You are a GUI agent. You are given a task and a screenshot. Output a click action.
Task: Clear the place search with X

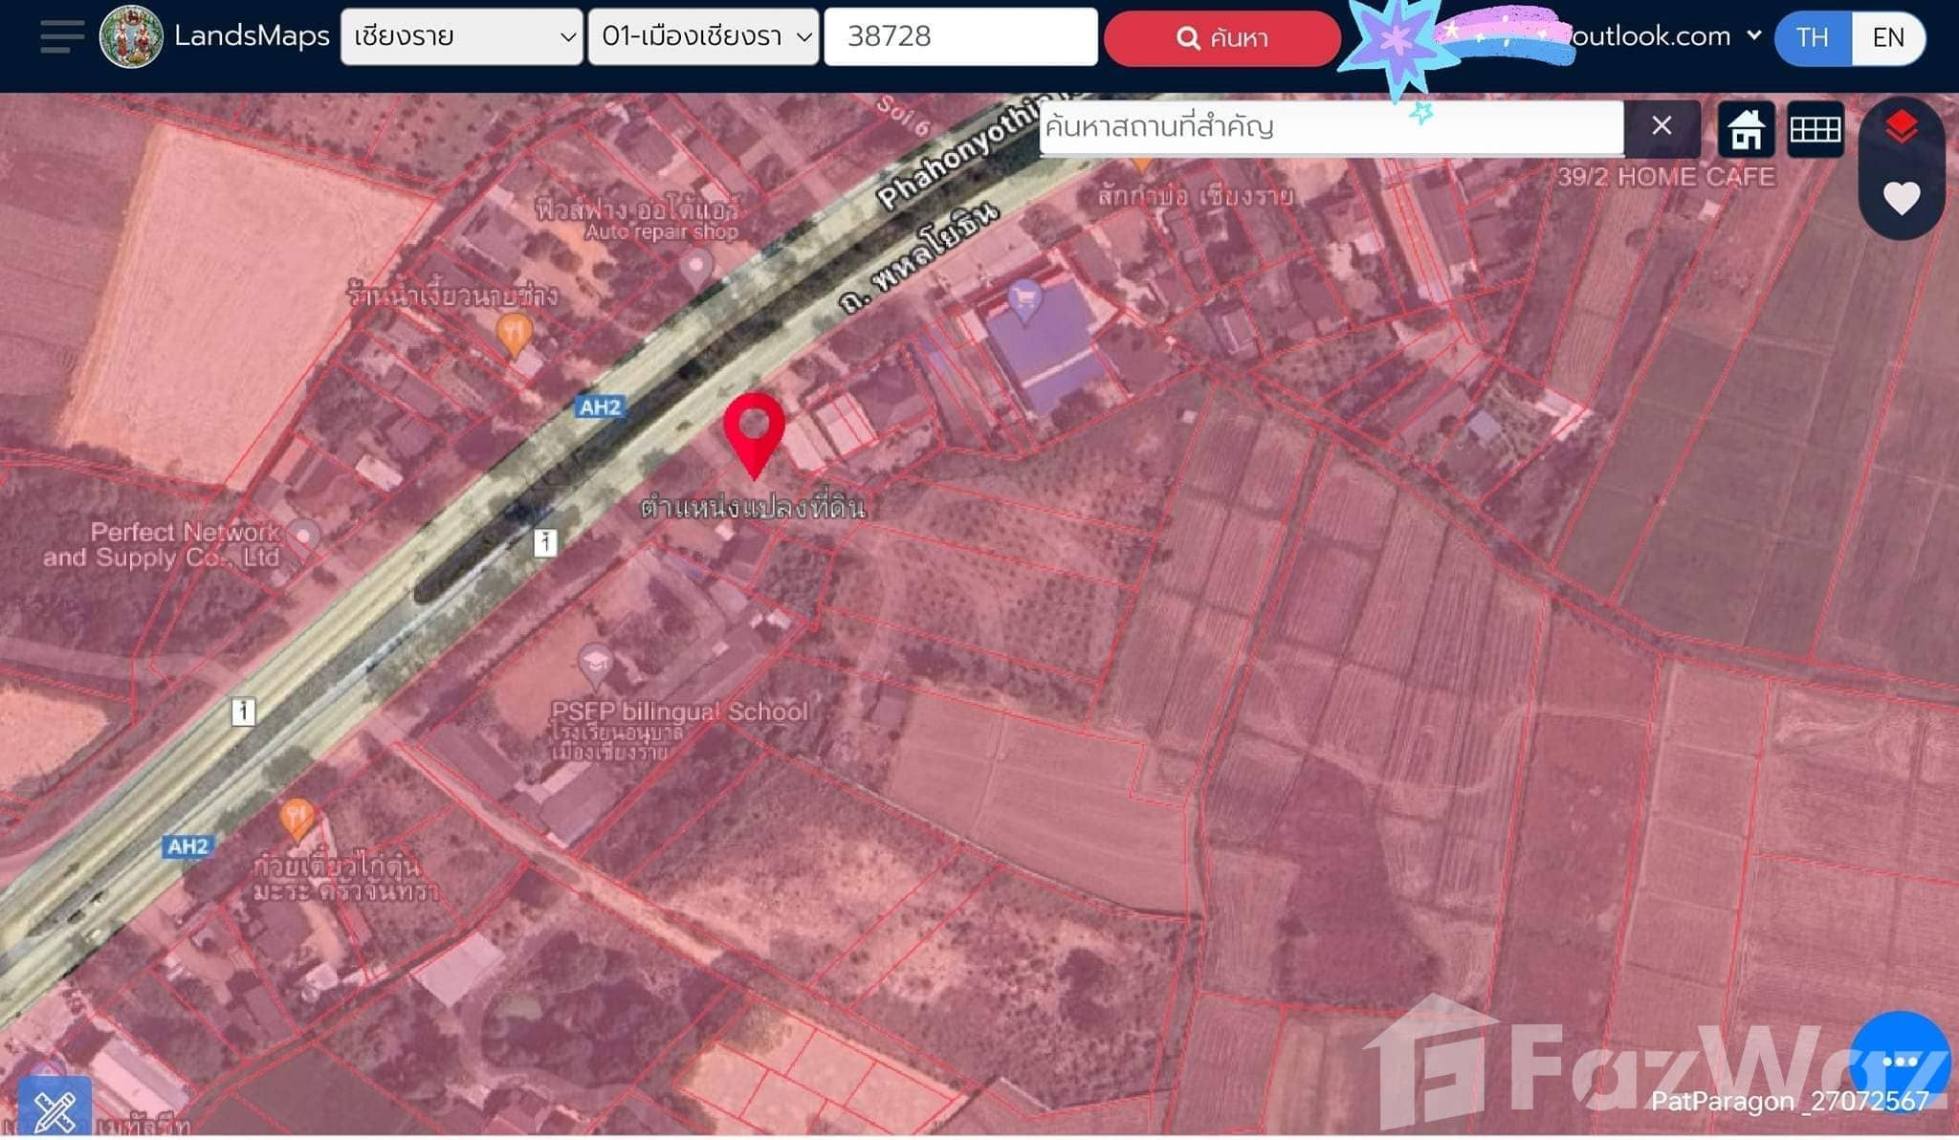coord(1662,126)
